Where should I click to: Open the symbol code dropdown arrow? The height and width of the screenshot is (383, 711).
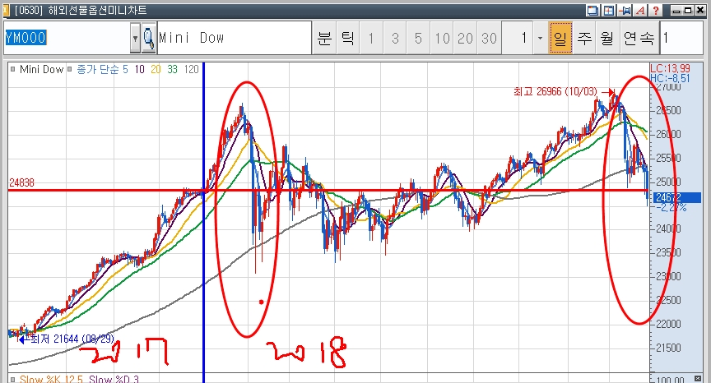(135, 38)
